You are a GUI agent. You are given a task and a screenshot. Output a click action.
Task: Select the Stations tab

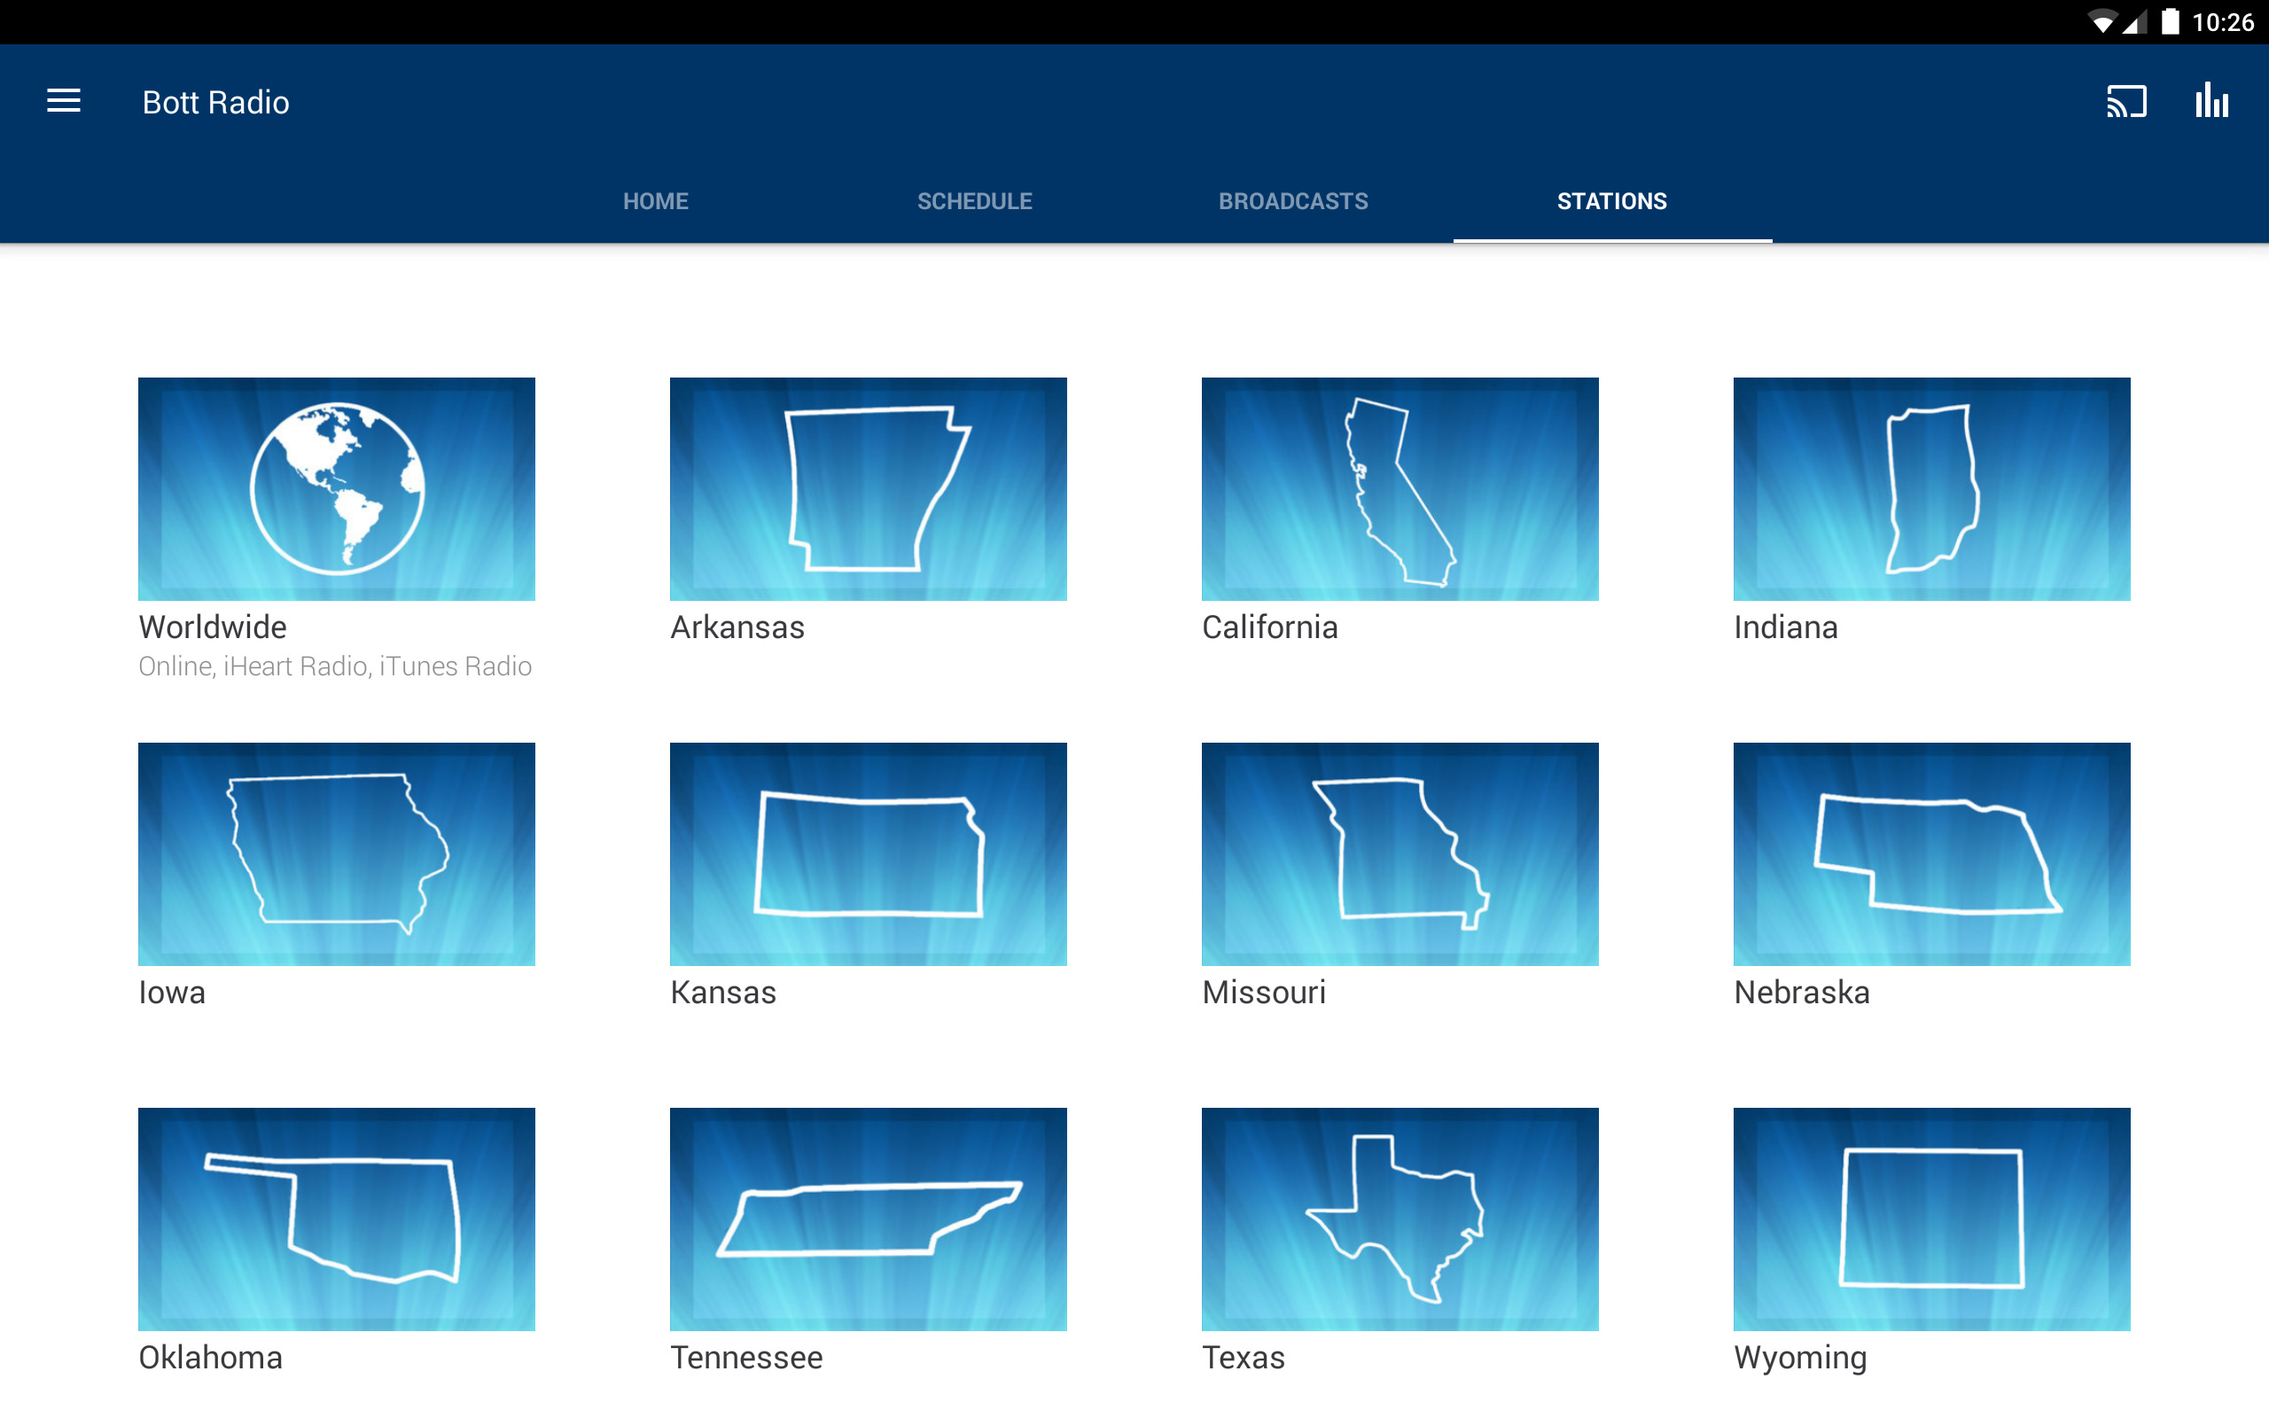click(x=1611, y=202)
